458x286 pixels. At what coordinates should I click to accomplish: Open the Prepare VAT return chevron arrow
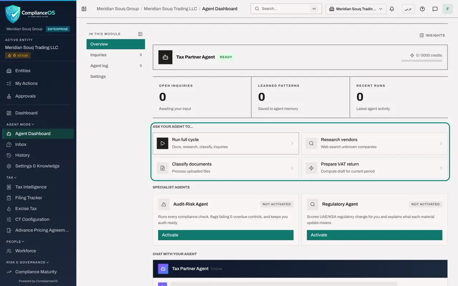[x=441, y=168]
